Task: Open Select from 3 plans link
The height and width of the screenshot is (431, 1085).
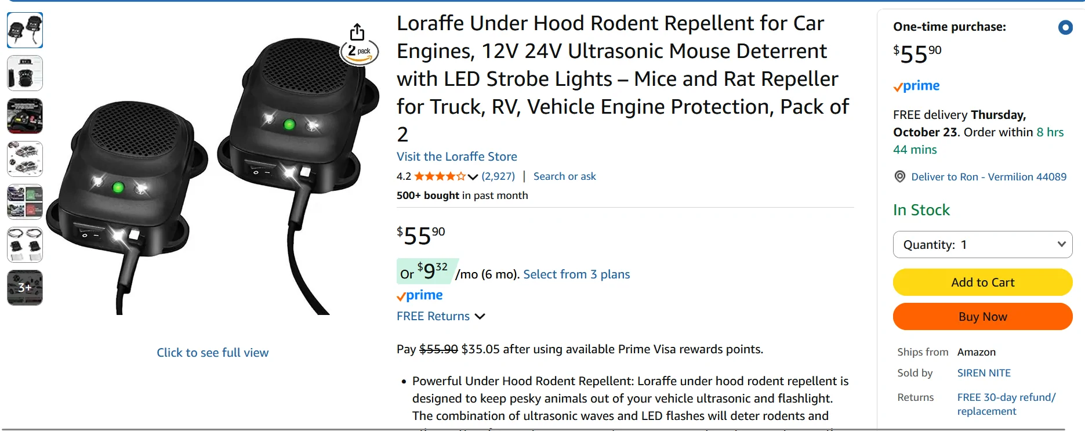Action: click(576, 274)
